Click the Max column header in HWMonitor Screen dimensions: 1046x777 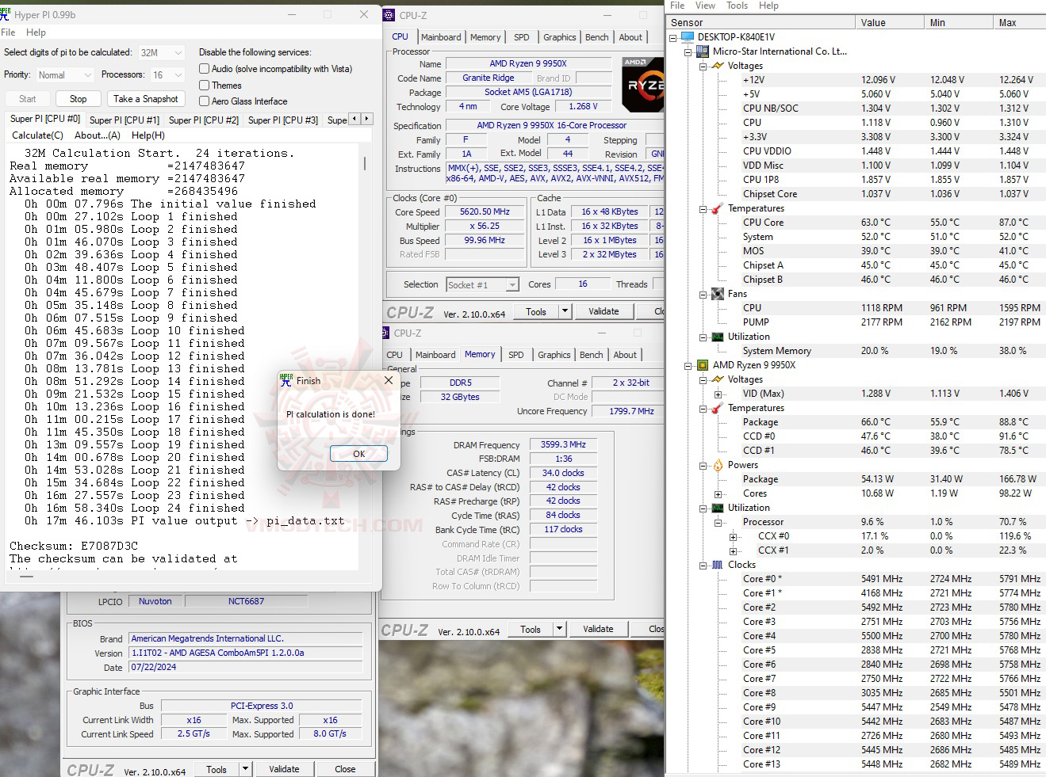1020,23
